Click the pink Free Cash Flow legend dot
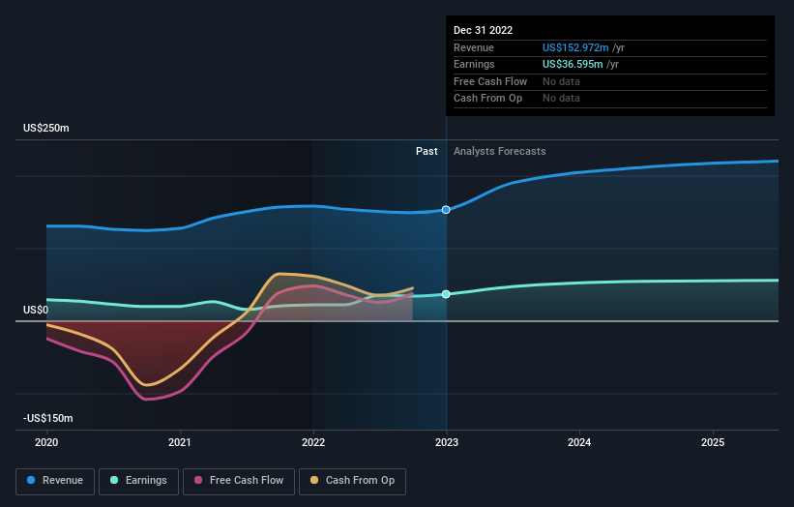This screenshot has height=507, width=794. click(x=198, y=480)
